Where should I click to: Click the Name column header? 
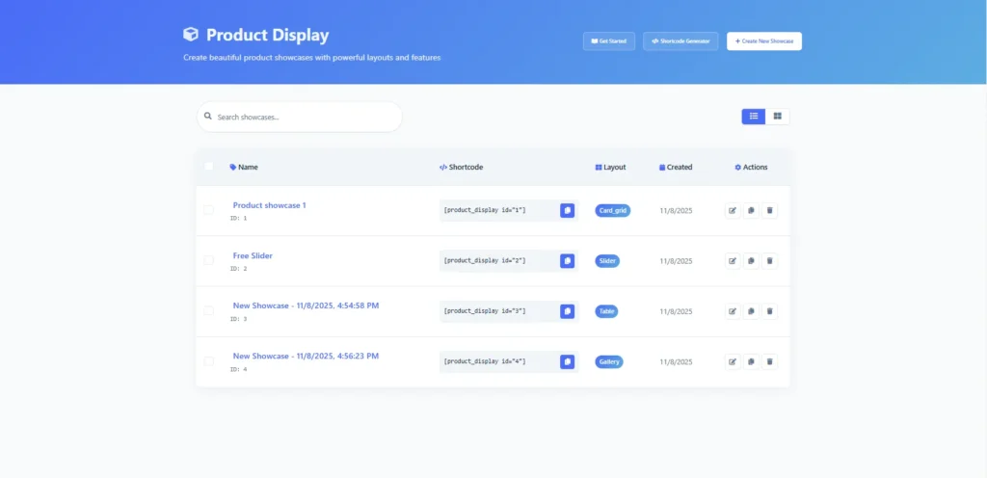point(244,168)
